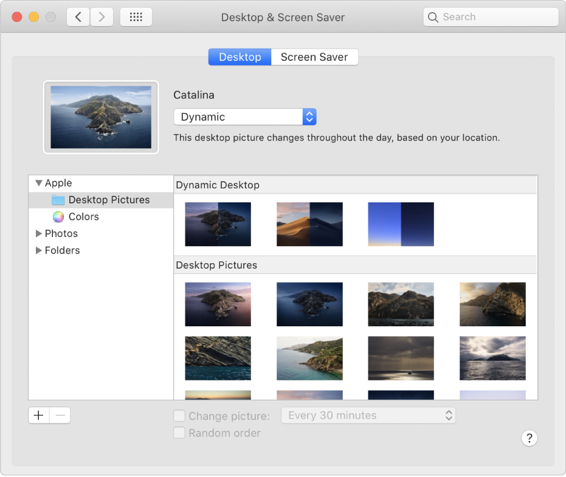This screenshot has height=477, width=566.
Task: Click the Add (+) button below the sidebar
Action: click(38, 415)
